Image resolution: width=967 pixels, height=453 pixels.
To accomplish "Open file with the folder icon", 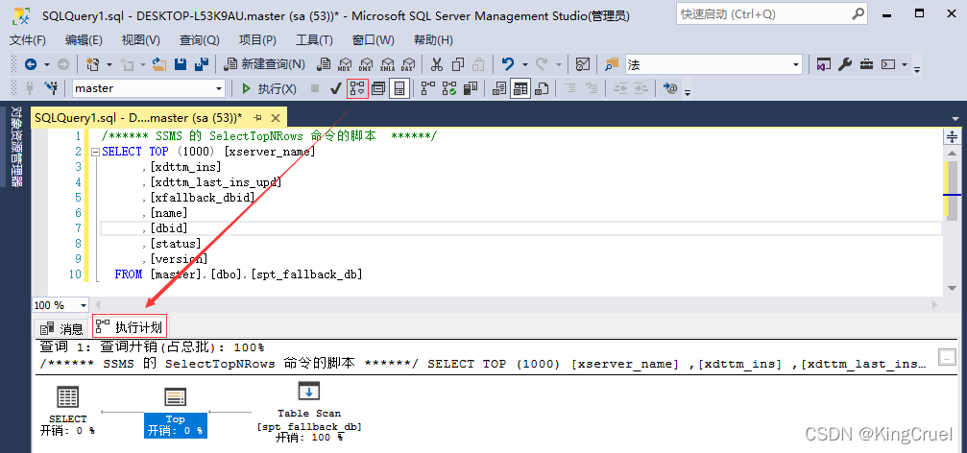I will pos(159,64).
